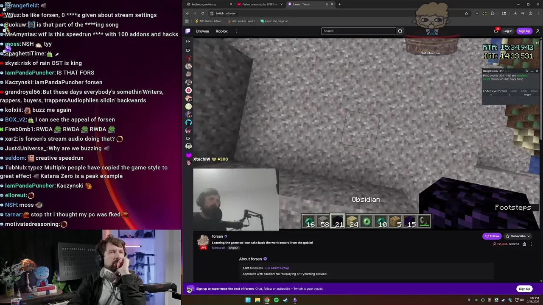Viewport: 543px width, 305px height.
Task: Open Imgur: The magic of... bookmark
Action: tap(275, 21)
